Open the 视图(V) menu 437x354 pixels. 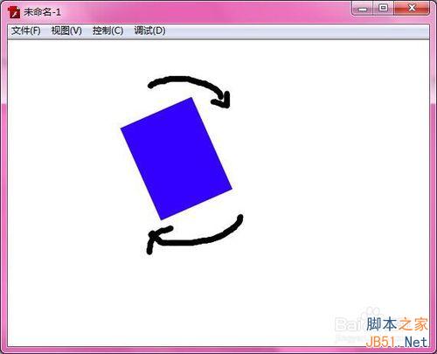pos(66,31)
